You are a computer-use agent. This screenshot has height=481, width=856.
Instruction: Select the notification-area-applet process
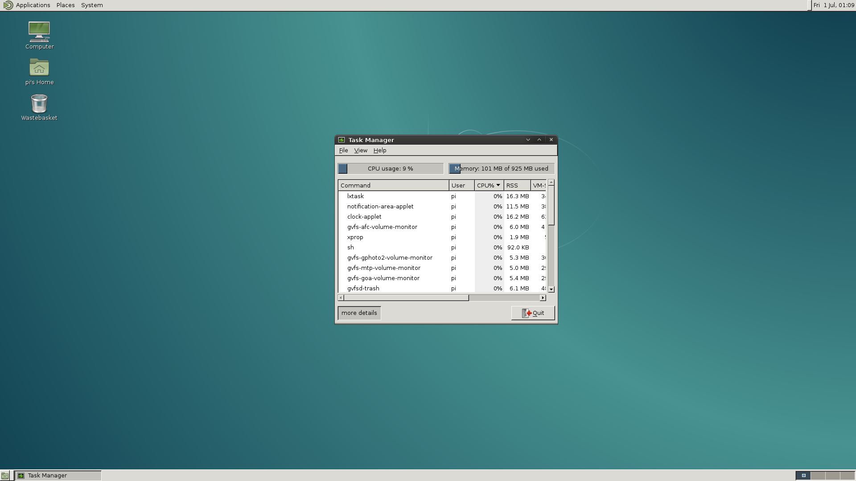point(442,207)
